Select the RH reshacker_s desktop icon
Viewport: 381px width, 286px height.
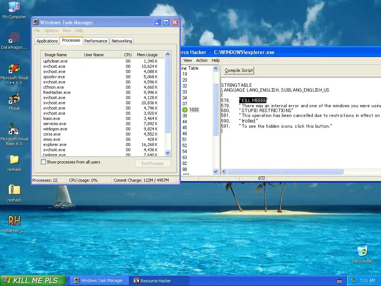tap(14, 224)
